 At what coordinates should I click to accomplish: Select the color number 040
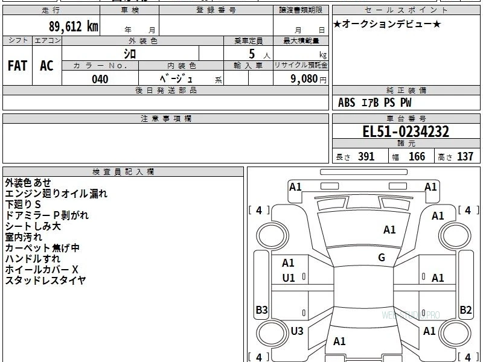coord(100,79)
